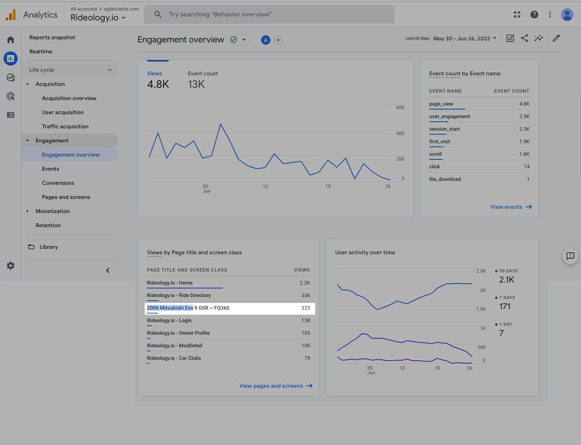Screen dimensions: 581x445
Task: Click the 7 DAYS legend value 171
Action: coord(505,306)
